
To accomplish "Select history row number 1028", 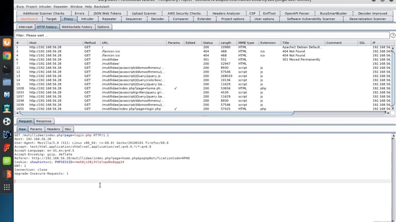I will pyautogui.click(x=203, y=88).
